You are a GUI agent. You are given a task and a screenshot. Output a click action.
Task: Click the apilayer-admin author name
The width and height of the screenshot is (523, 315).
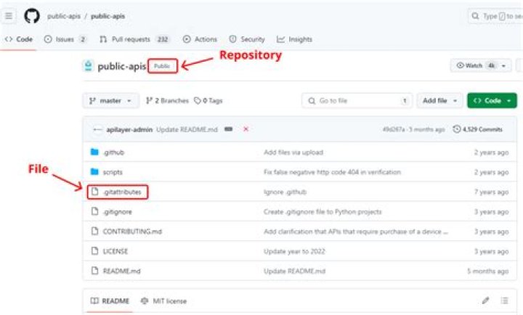(129, 129)
